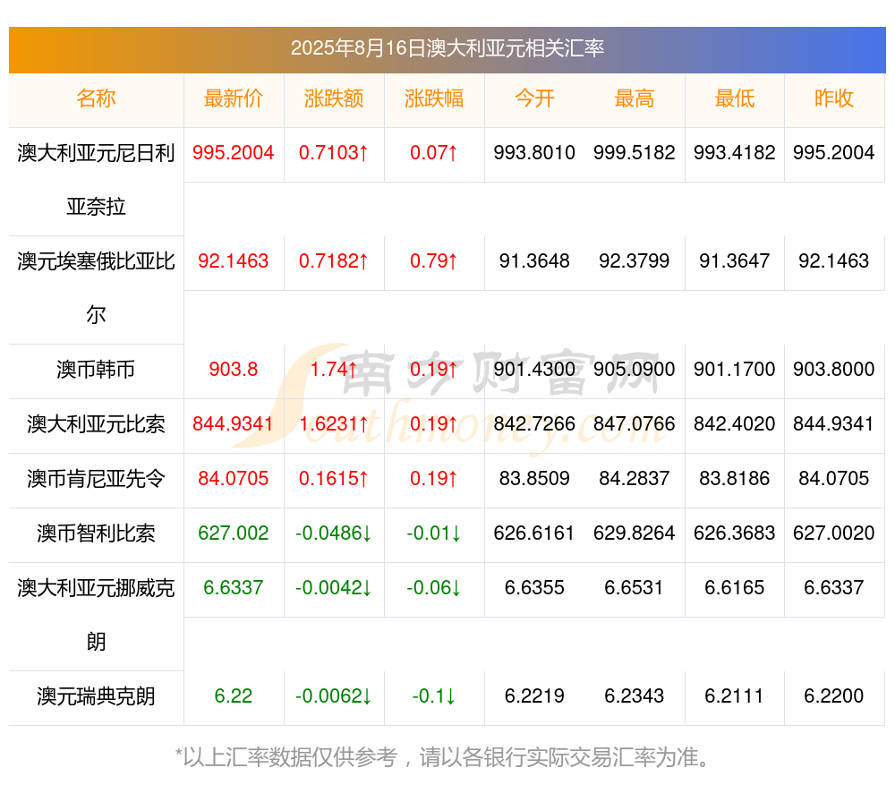Select the 澳元瑞典克朗 row name
Image resolution: width=895 pixels, height=785 pixels.
click(x=96, y=696)
